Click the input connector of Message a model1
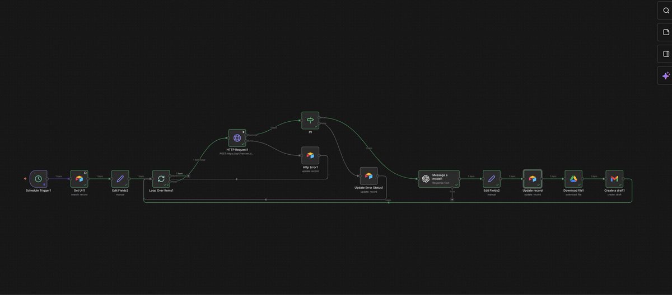The height and width of the screenshot is (295, 672). click(418, 179)
